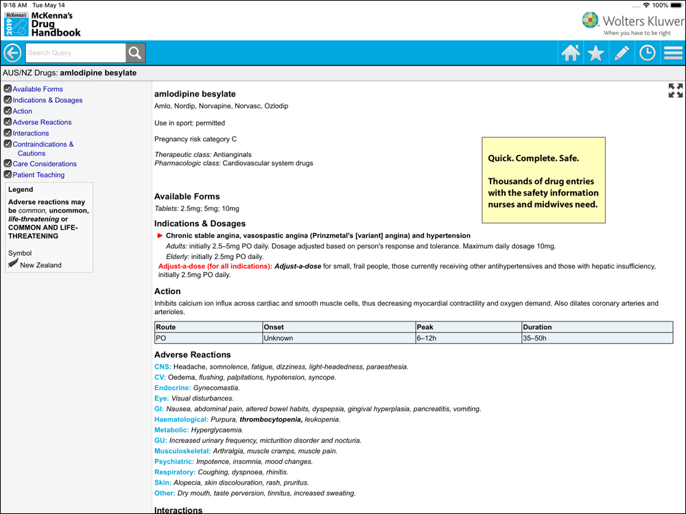
Task: Click the GI adverse reactions label
Action: (159, 409)
